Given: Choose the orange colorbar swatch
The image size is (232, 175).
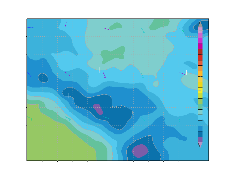Looking at the screenshot, I should [200, 68].
